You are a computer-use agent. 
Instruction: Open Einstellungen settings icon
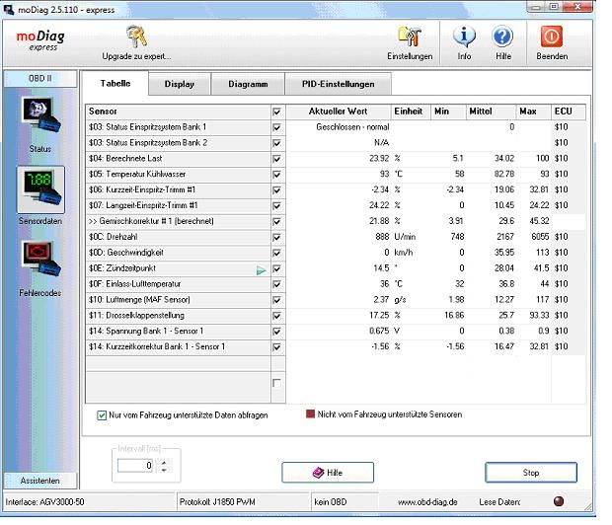coord(410,37)
